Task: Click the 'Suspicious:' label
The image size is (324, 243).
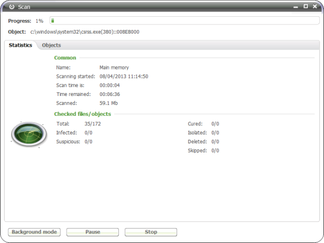Action: pyautogui.click(x=68, y=142)
